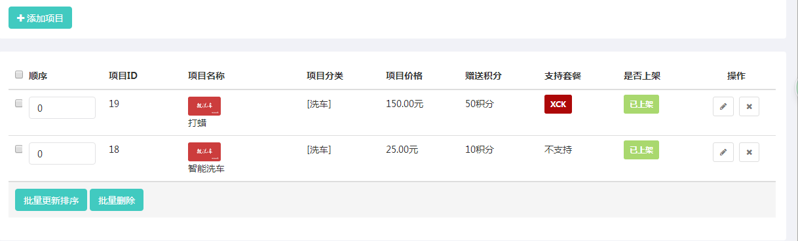
Task: Click the 项目价格 column header
Action: [404, 76]
